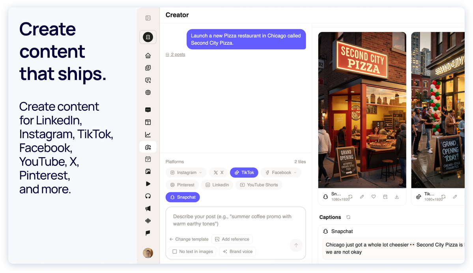Open the headphones sidebar icon

pyautogui.click(x=148, y=196)
